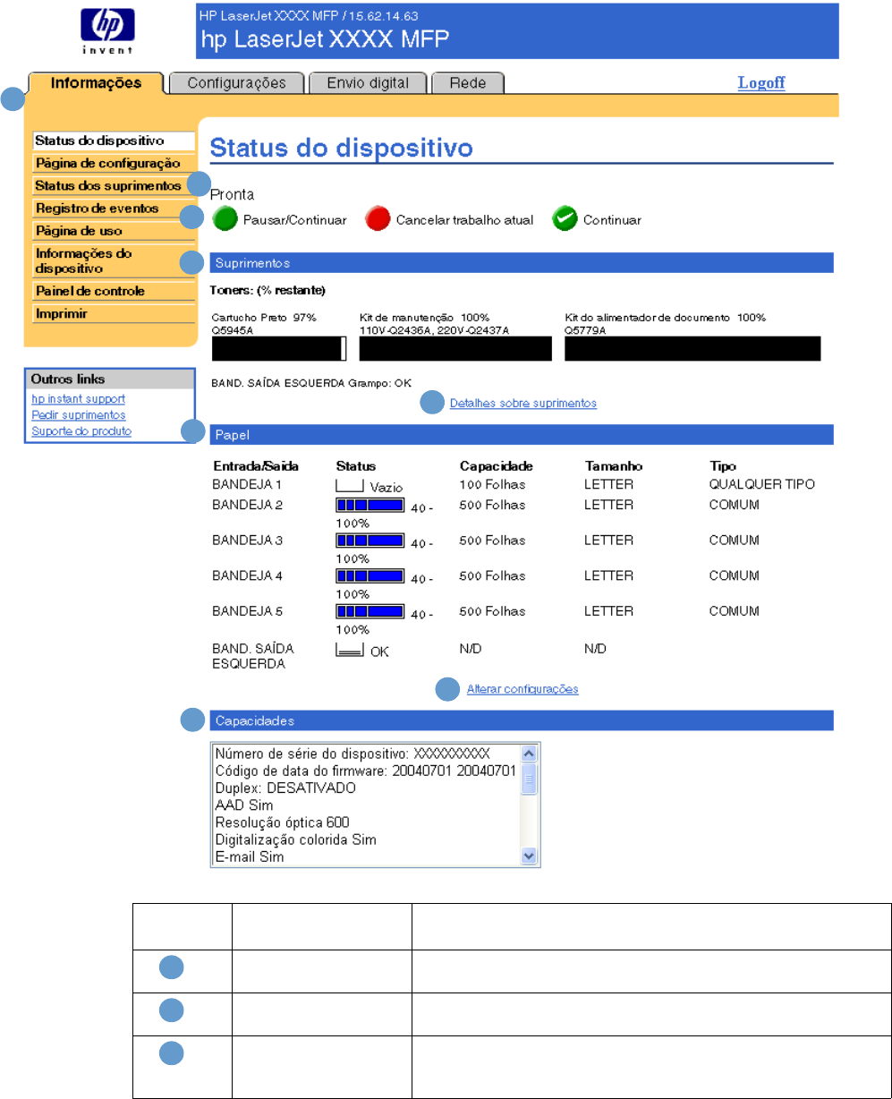Open Informações do dispositivo in the sidebar
Image resolution: width=892 pixels, height=1099 pixels.
coord(114,260)
